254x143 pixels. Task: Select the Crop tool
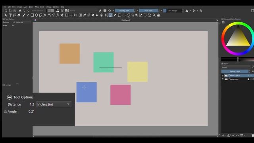[75, 15]
